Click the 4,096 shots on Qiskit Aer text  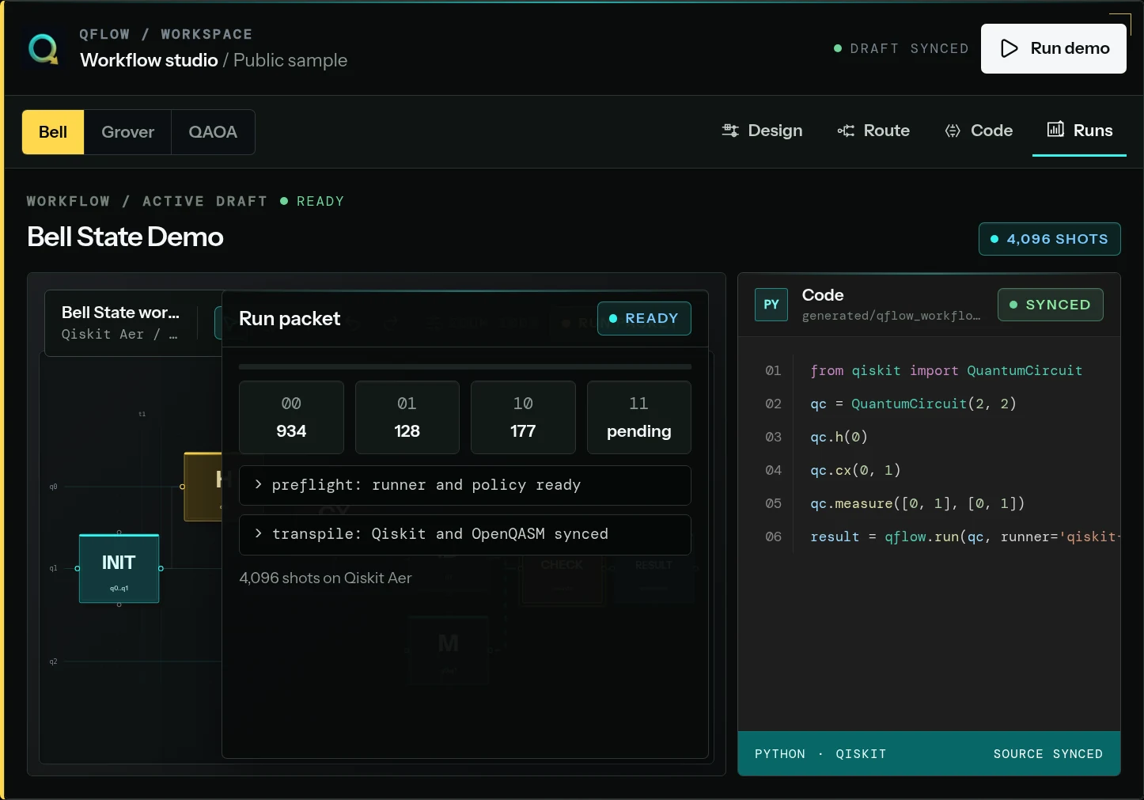pyautogui.click(x=325, y=578)
